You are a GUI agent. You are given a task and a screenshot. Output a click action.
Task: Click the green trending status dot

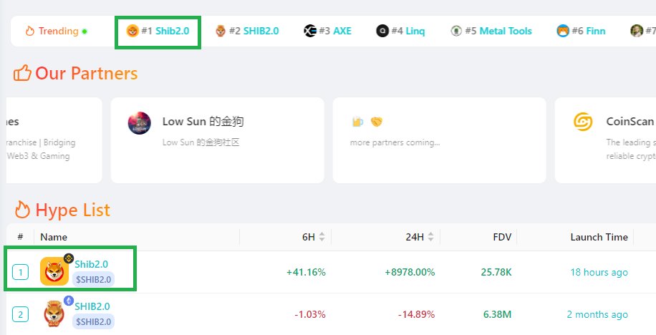[85, 31]
